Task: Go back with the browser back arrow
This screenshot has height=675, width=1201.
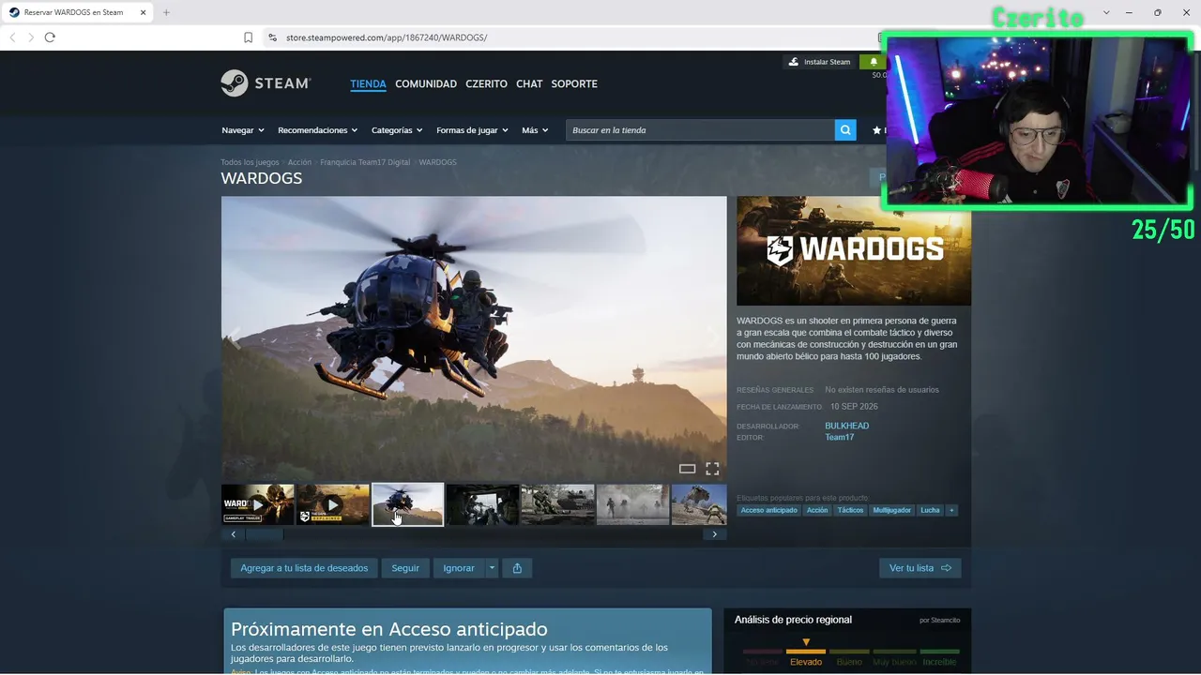Action: point(12,37)
